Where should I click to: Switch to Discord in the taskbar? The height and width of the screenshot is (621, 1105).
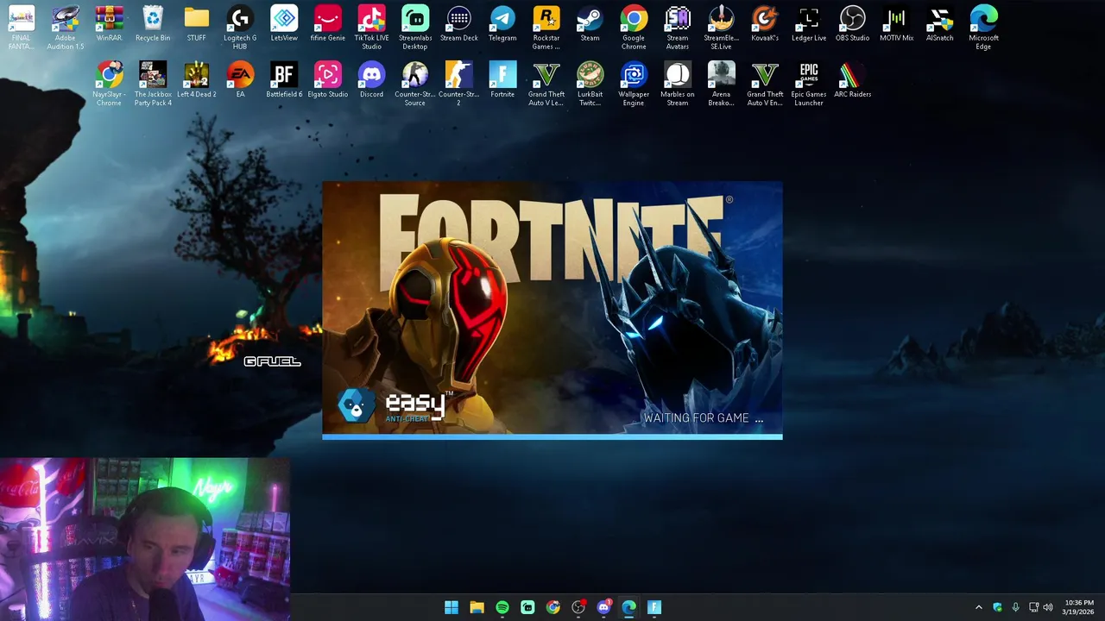point(603,607)
